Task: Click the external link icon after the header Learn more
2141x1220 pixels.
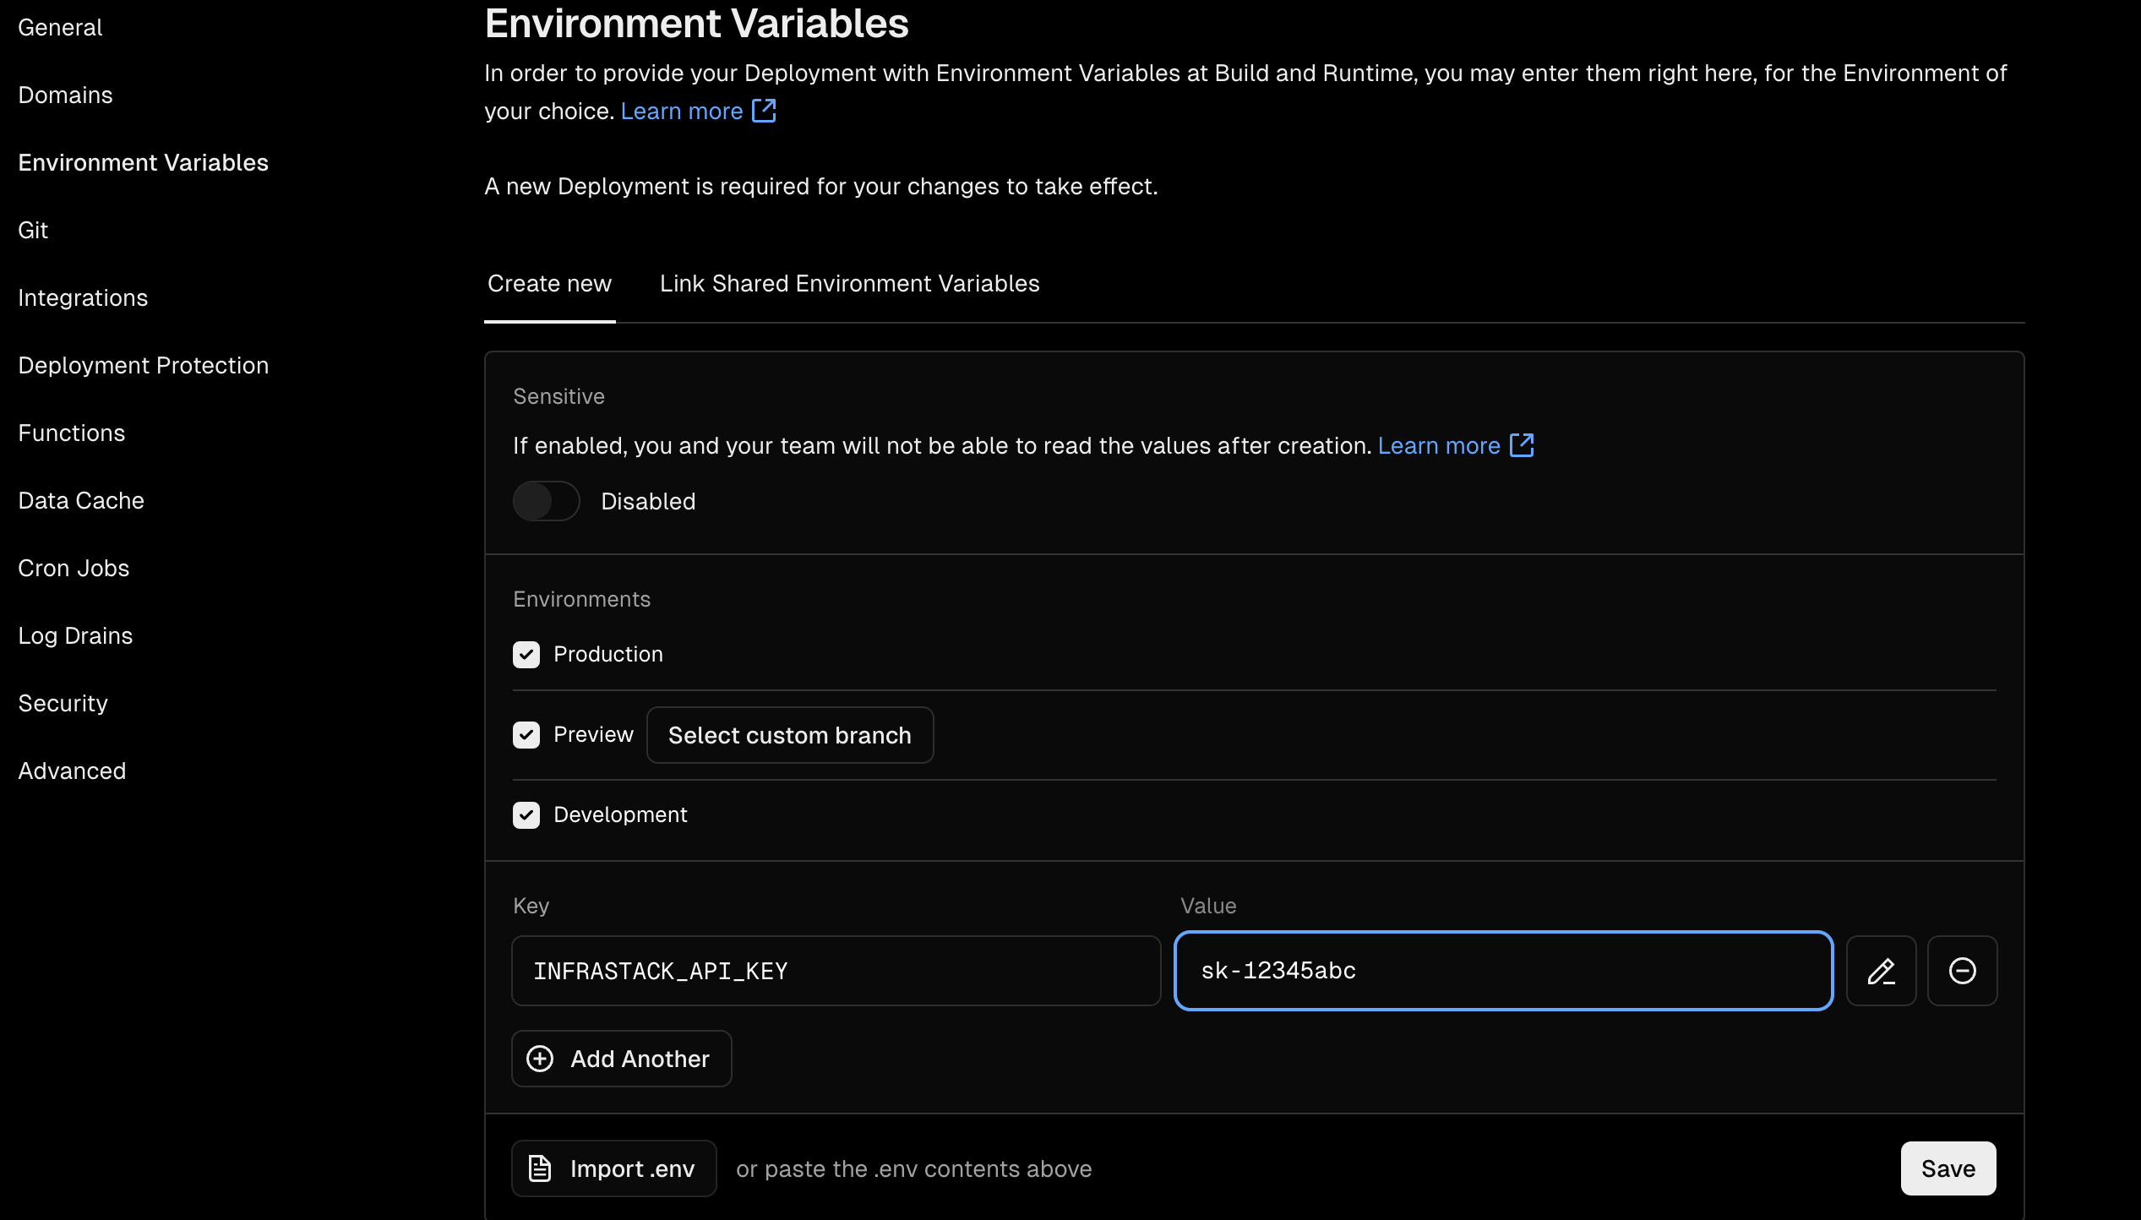Action: pyautogui.click(x=763, y=111)
